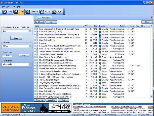Expand the Vmware Workstation Win & Linux row
154x116 pixels.
pyautogui.click(x=35, y=68)
